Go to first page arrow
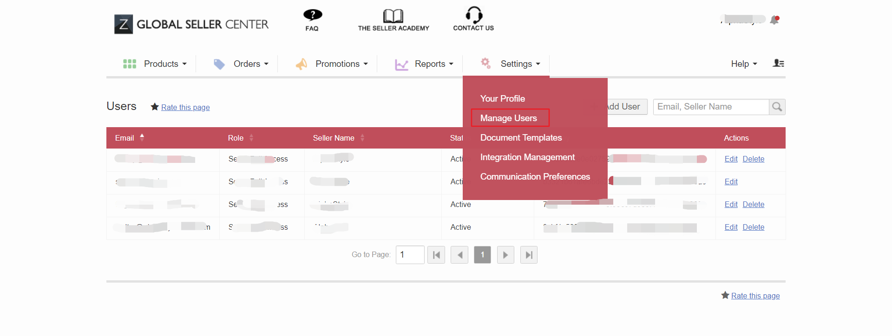This screenshot has width=892, height=336. coord(436,255)
